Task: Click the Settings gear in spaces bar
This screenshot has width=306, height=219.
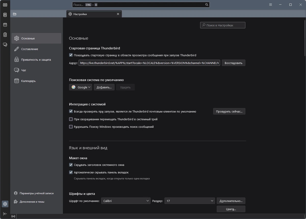Action: [x=5, y=204]
